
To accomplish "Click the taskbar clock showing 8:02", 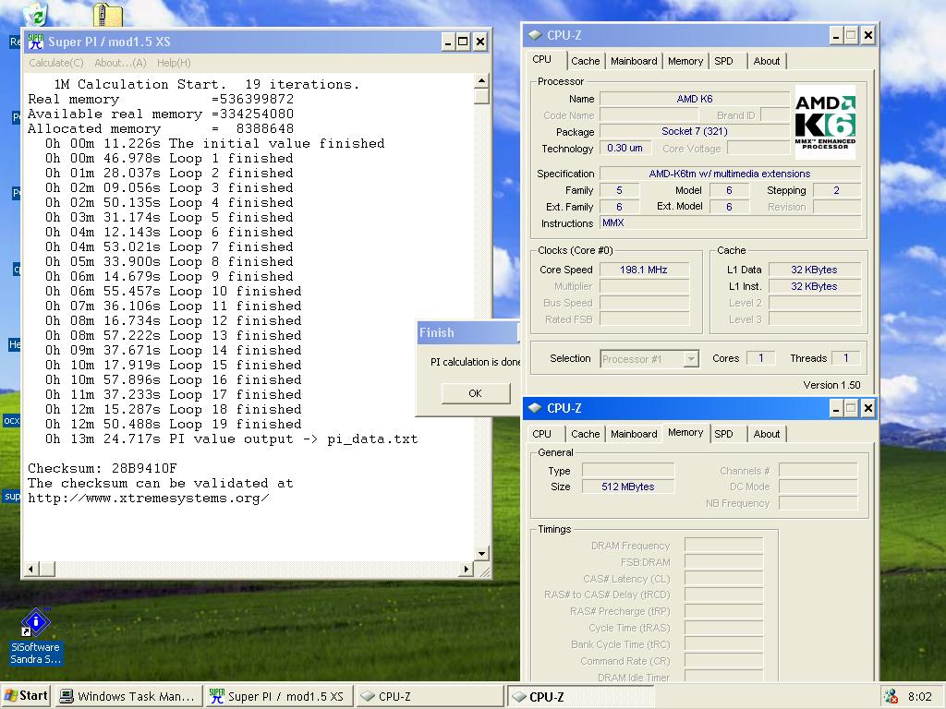I will 920,696.
